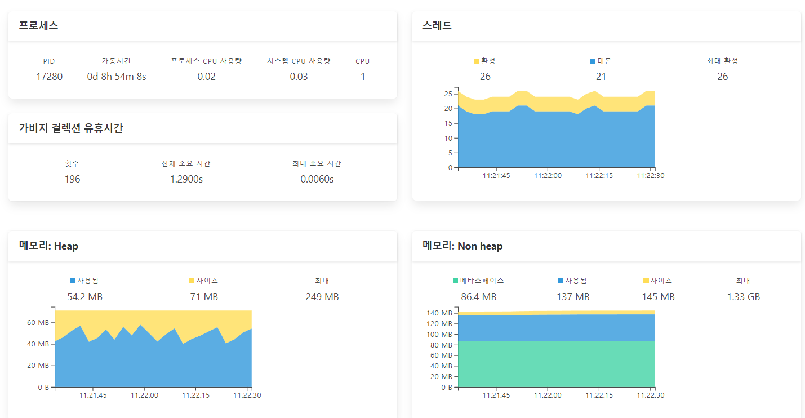Click the 최대 value 249 MB in Heap panel
The image size is (805, 418).
click(x=322, y=296)
